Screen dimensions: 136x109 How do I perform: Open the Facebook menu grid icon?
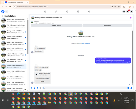click(x=124, y=11)
